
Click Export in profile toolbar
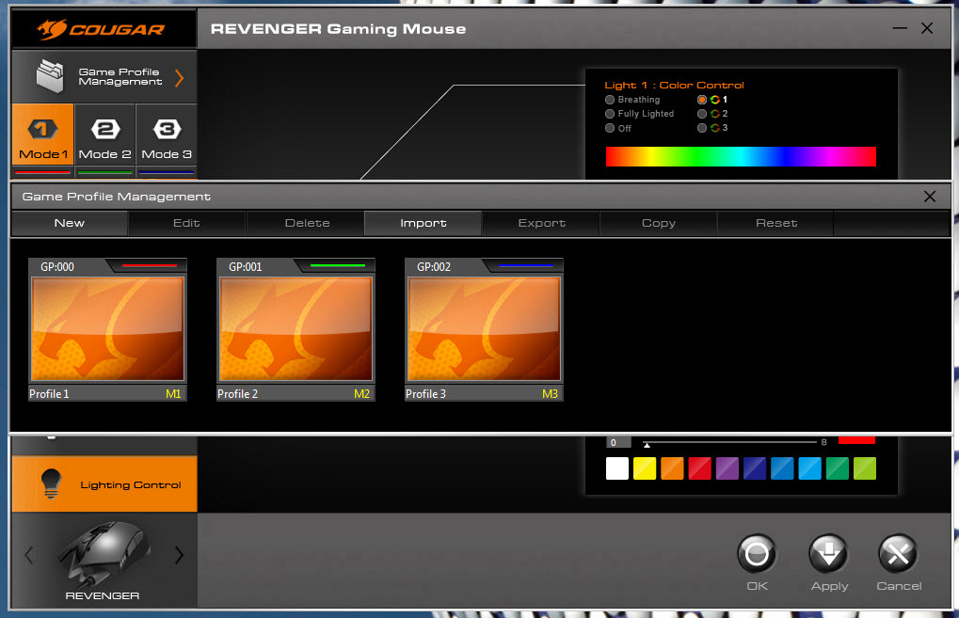pyautogui.click(x=542, y=223)
